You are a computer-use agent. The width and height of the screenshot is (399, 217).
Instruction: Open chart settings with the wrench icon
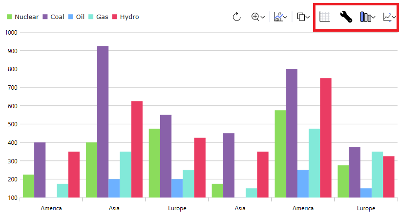click(346, 17)
